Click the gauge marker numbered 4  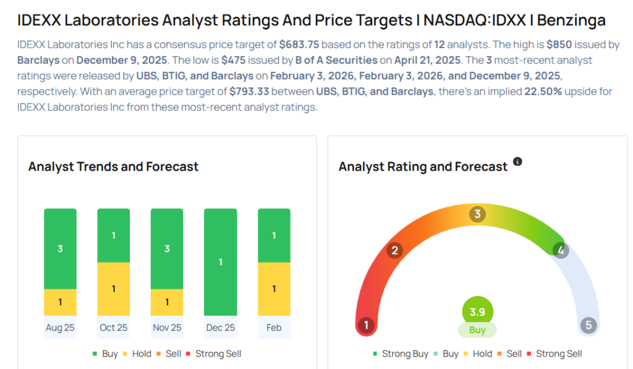pyautogui.click(x=561, y=250)
